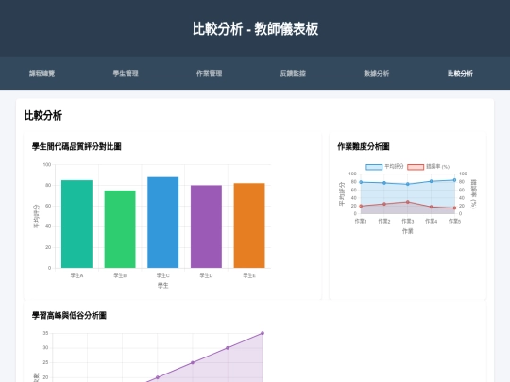Click the 作業3 point on error rate line
The width and height of the screenshot is (510, 382).
pyautogui.click(x=408, y=202)
